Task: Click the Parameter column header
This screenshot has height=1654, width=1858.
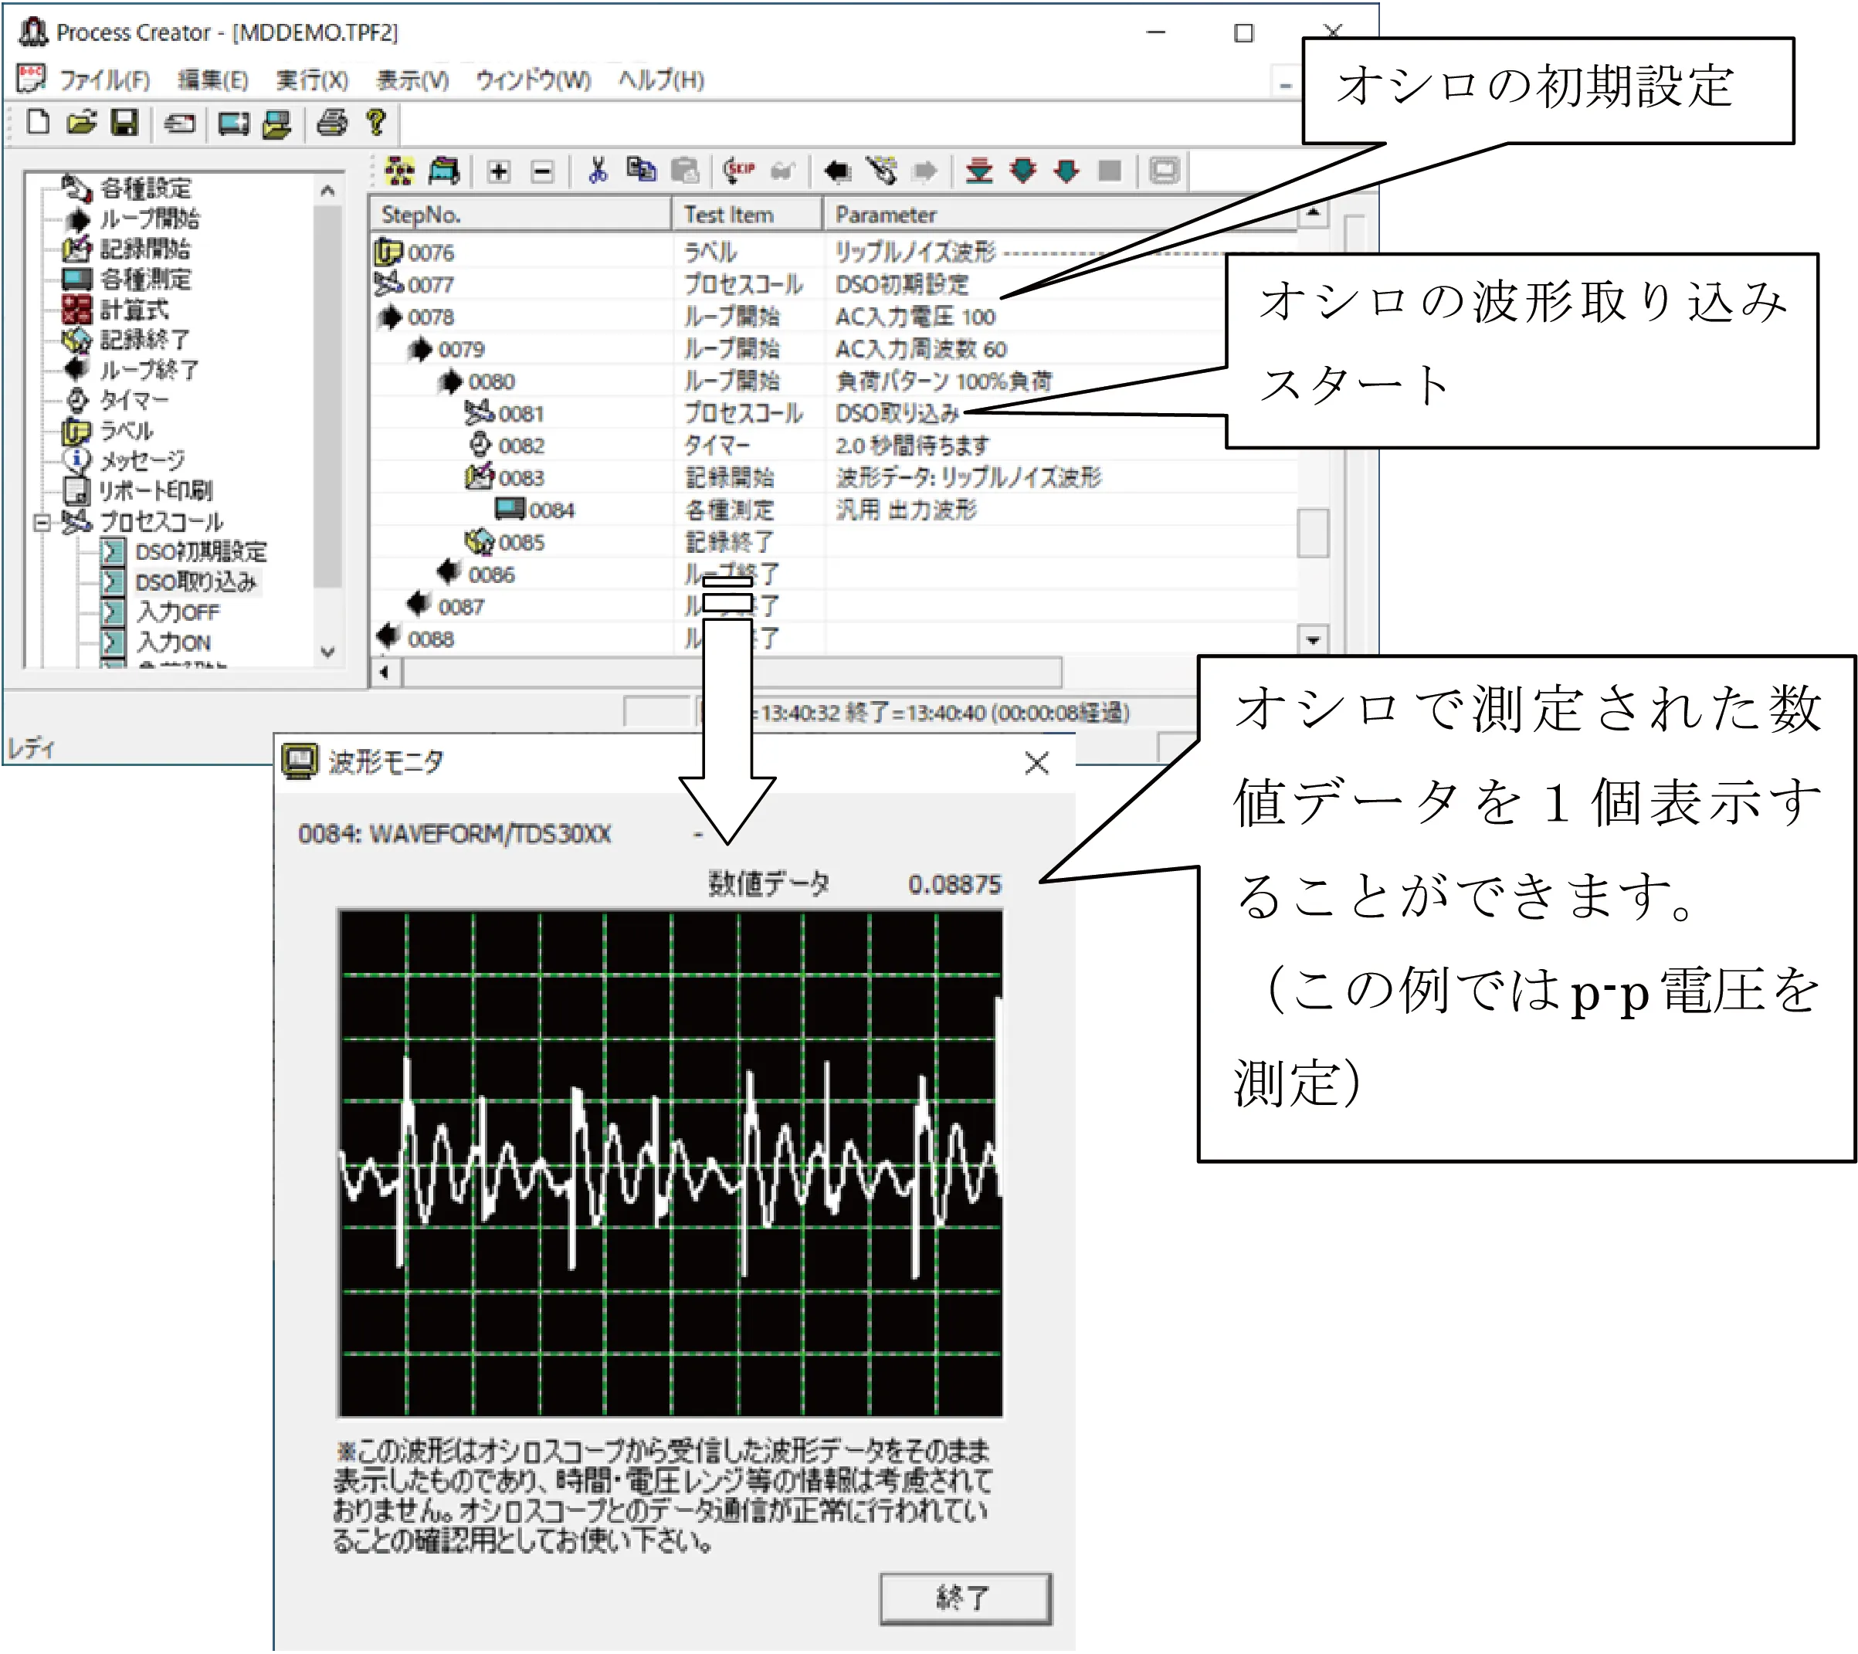Action: click(x=885, y=215)
